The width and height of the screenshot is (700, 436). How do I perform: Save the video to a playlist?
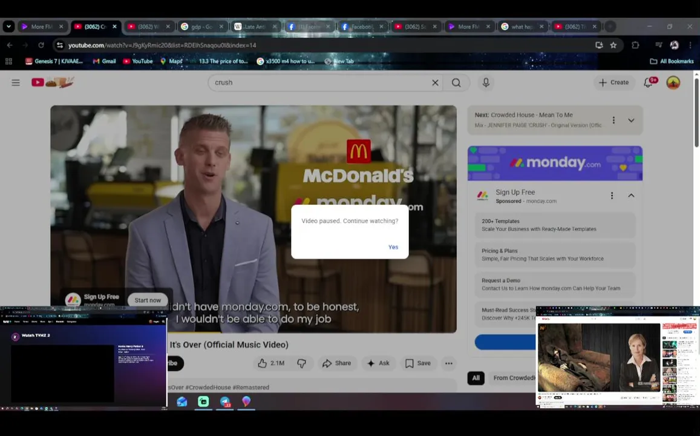418,363
